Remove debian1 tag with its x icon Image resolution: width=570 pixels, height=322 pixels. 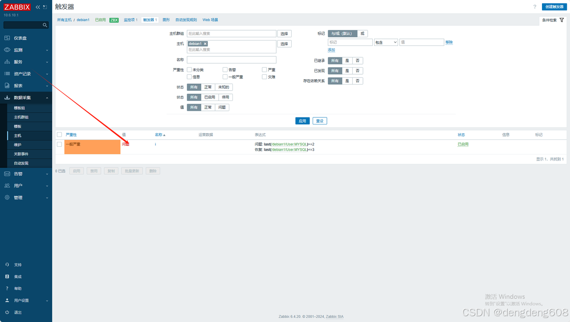(x=205, y=44)
